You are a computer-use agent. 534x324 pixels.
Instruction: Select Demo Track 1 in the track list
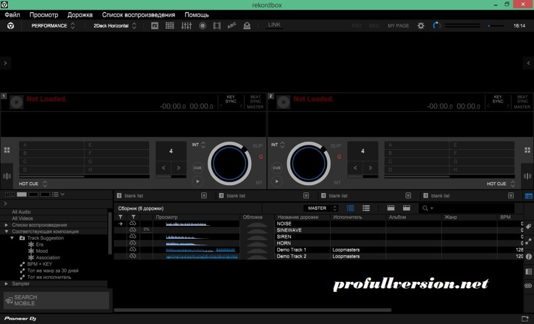tap(293, 249)
